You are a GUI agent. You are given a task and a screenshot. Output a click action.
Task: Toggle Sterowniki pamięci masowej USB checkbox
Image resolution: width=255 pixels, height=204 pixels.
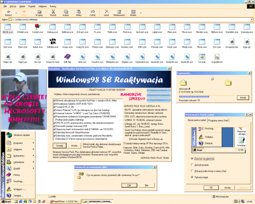pyautogui.click(x=54, y=126)
